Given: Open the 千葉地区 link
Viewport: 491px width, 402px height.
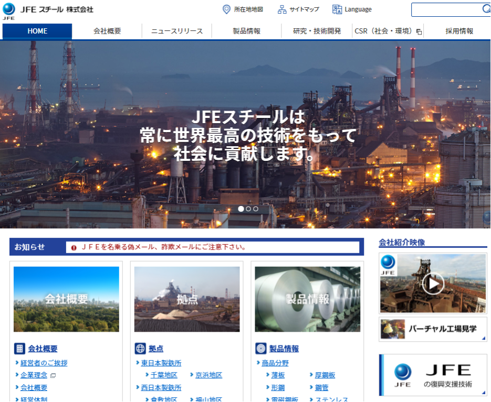Looking at the screenshot, I should pyautogui.click(x=164, y=375).
